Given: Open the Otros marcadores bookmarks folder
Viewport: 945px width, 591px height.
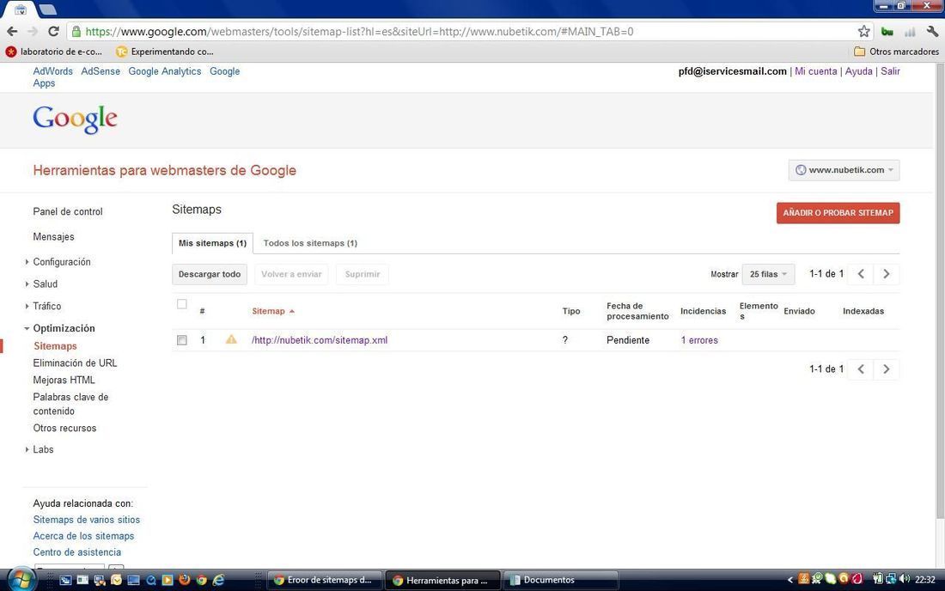Looking at the screenshot, I should 896,52.
